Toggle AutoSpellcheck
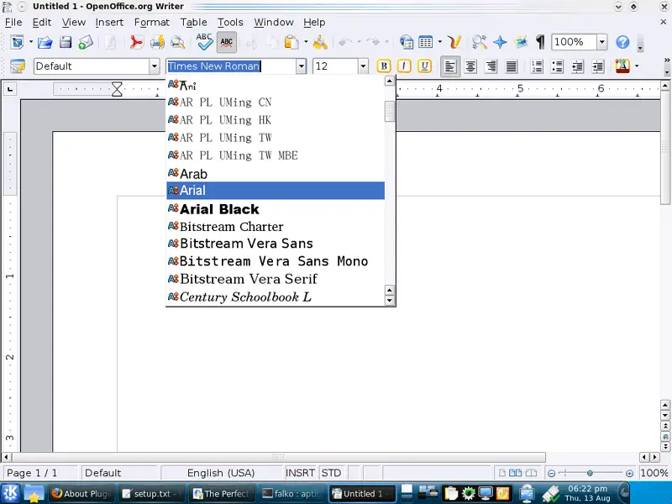672x504 pixels. click(226, 42)
